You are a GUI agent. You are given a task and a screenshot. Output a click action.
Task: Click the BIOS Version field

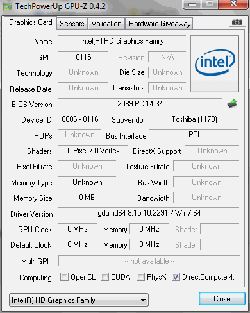click(140, 104)
